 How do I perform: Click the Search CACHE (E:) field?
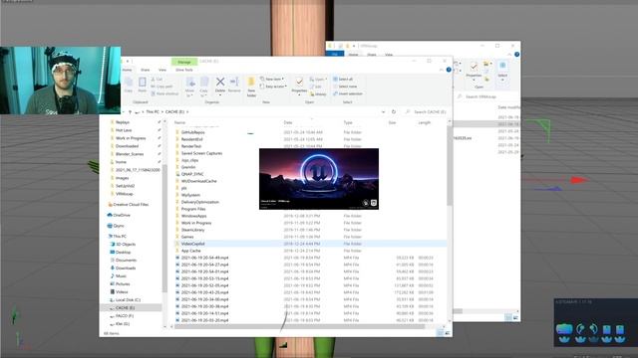(x=426, y=111)
